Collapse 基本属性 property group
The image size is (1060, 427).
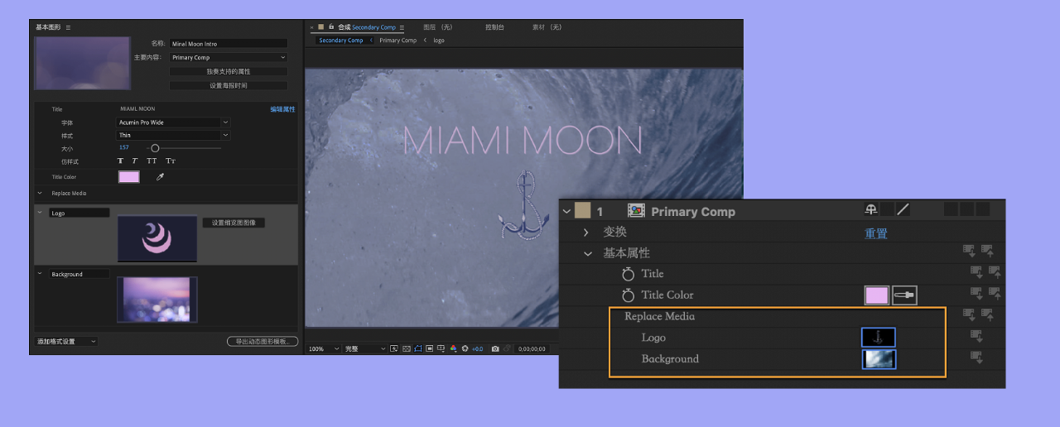[x=587, y=254]
